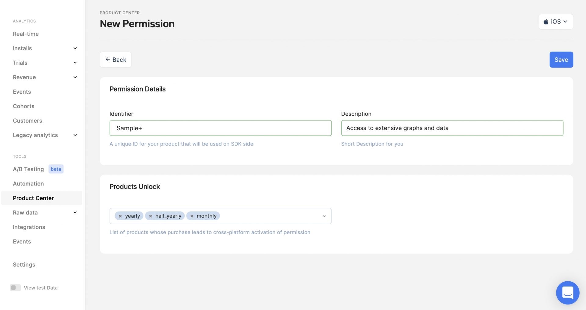Expand the Installs section
The height and width of the screenshot is (310, 586).
[x=75, y=48]
